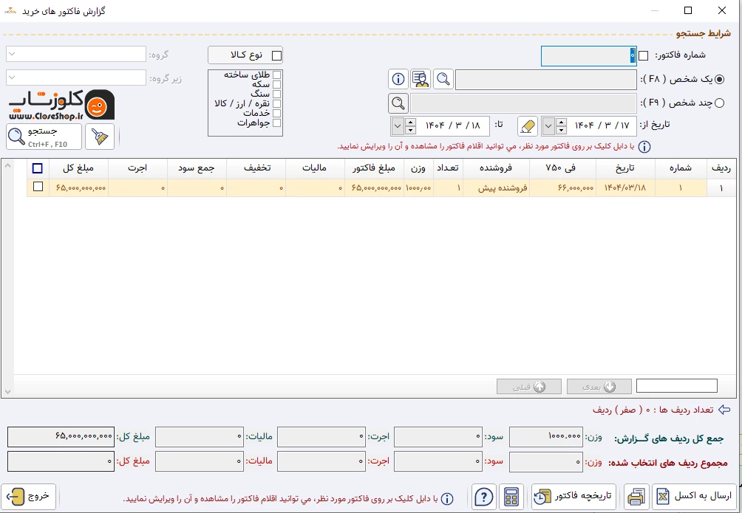Click the کلوزشاپ CloseShop.ir logo

tap(61, 105)
